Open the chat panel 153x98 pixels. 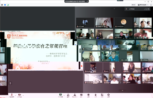click(81, 95)
